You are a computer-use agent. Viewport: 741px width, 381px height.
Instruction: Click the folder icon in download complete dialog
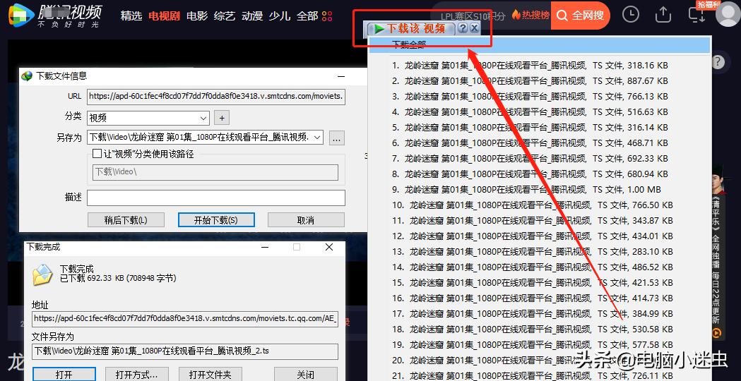(x=42, y=274)
